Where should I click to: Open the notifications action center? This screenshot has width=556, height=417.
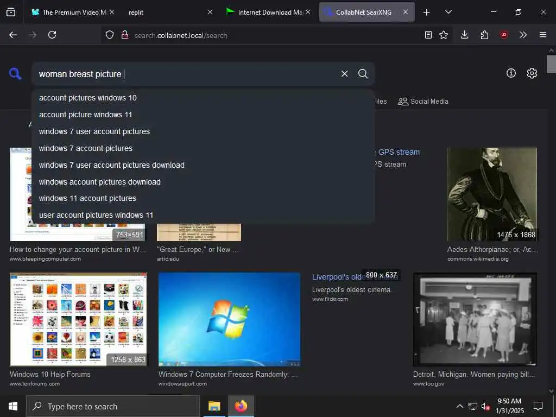(538, 406)
